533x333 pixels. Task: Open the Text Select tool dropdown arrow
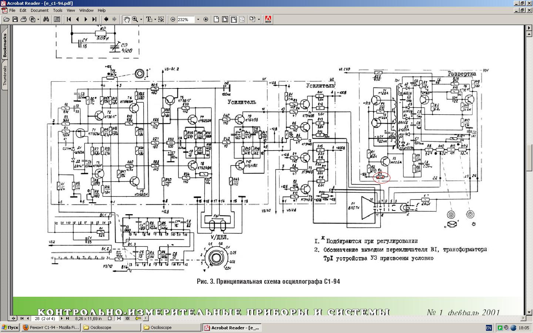[x=155, y=19]
